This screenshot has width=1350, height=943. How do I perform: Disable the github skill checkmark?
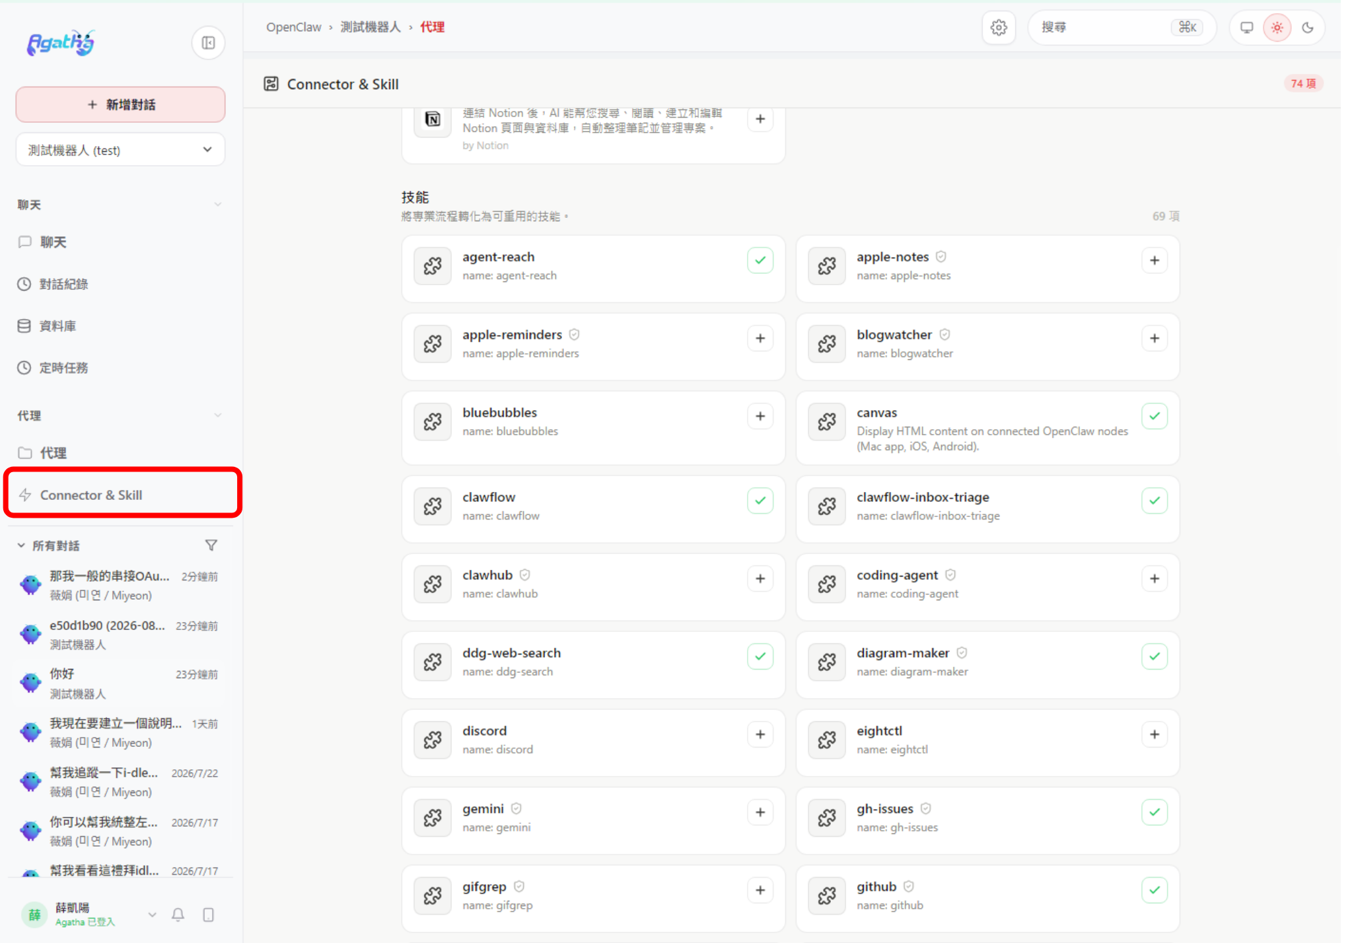(x=1155, y=890)
